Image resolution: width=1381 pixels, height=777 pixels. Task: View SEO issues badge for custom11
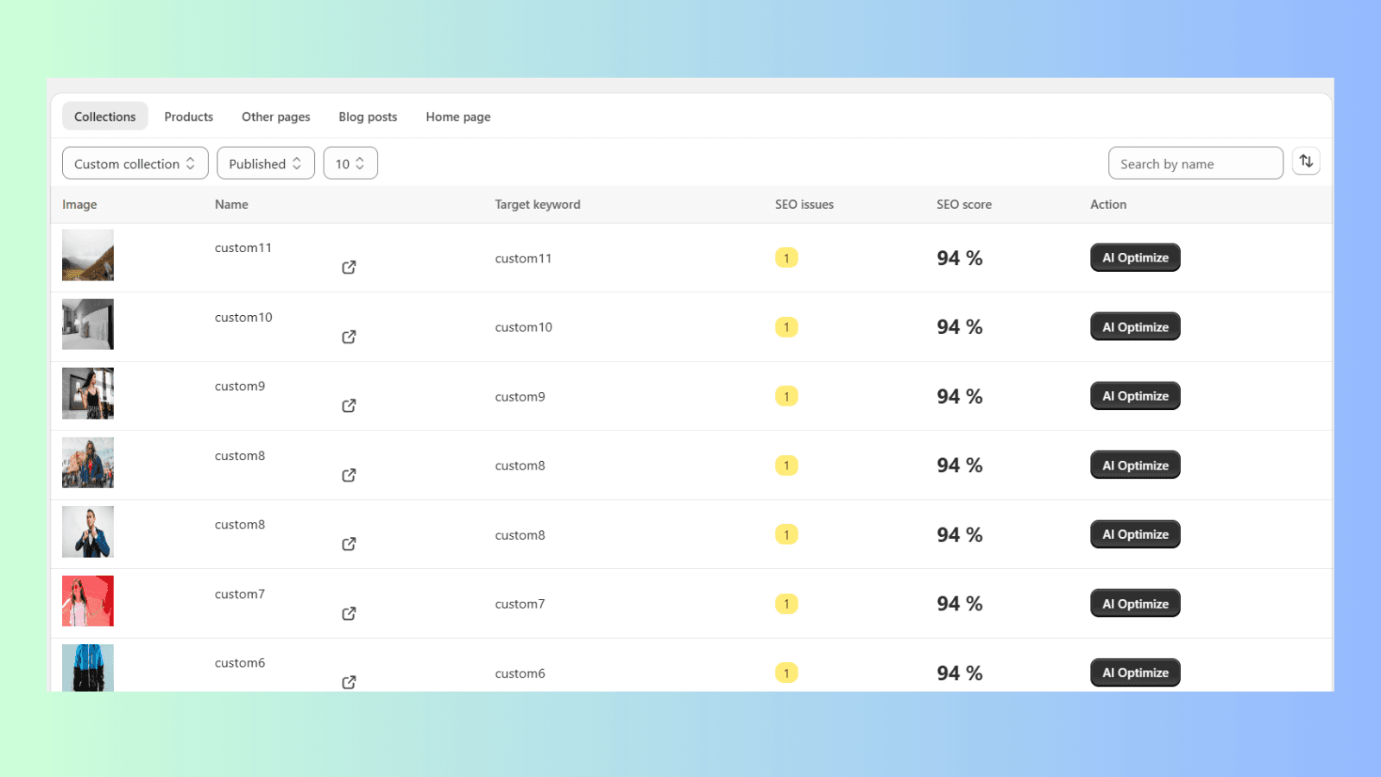pyautogui.click(x=786, y=258)
